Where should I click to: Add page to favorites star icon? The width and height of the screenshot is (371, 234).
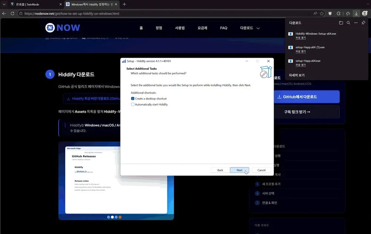[322, 13]
